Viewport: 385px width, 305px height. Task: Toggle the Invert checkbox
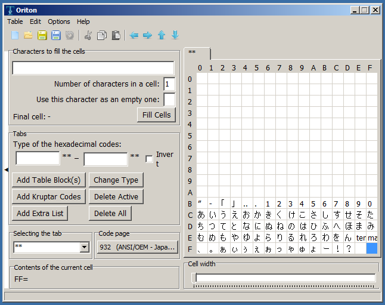point(149,159)
